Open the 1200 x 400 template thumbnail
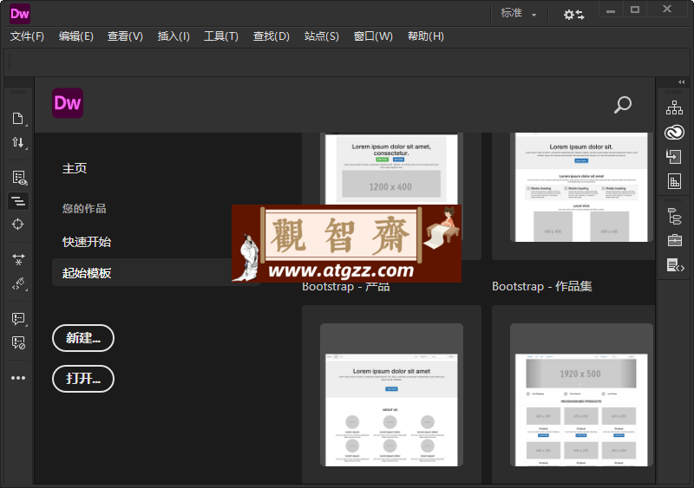The image size is (694, 488). click(391, 168)
